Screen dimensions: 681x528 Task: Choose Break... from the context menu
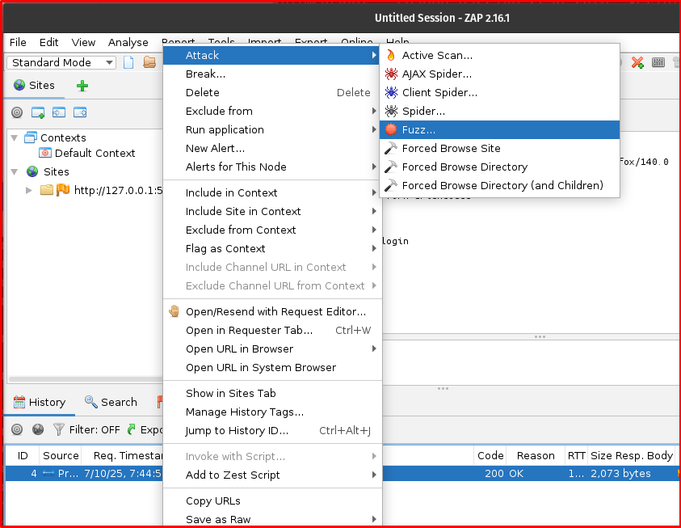click(x=272, y=74)
